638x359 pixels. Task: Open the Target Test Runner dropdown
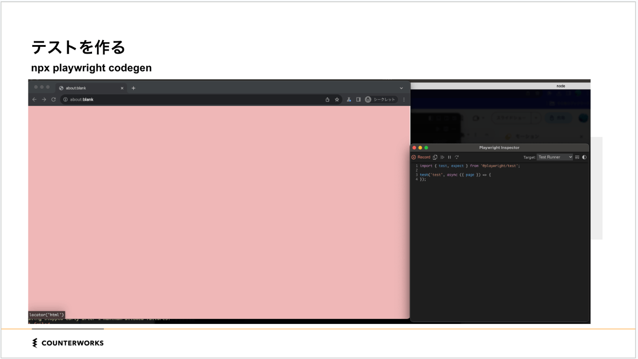555,157
